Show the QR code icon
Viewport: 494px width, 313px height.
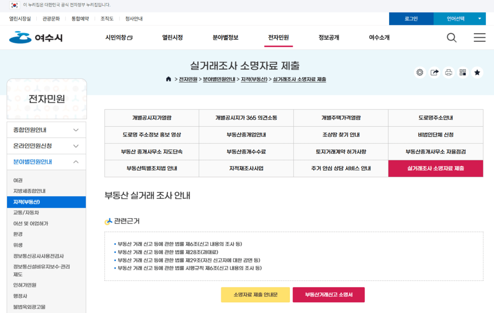coord(463,73)
